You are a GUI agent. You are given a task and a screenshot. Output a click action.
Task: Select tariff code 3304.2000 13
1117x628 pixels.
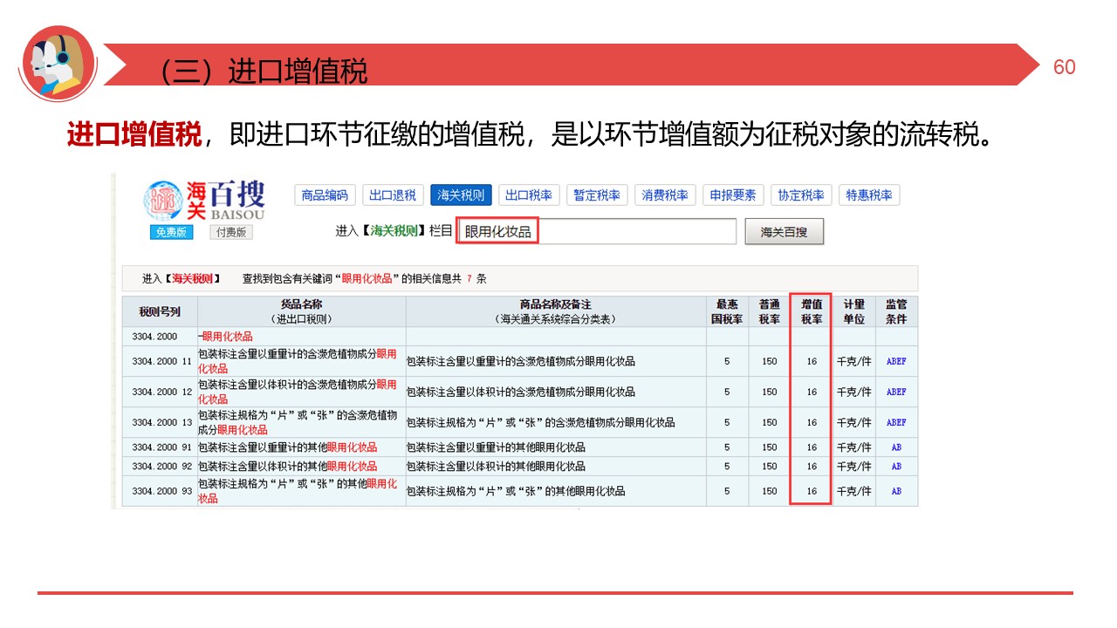[x=161, y=422]
